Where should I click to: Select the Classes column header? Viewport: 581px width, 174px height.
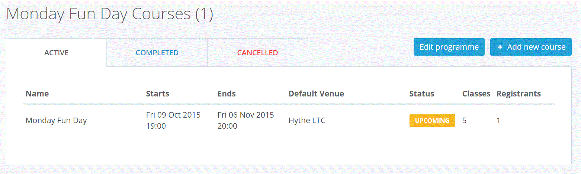[x=476, y=94]
